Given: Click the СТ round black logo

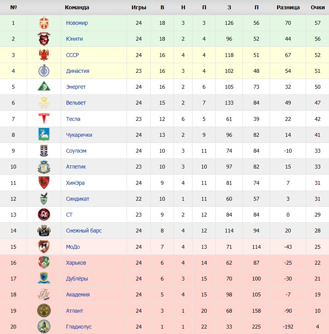Looking at the screenshot, I should pyautogui.click(x=44, y=215).
